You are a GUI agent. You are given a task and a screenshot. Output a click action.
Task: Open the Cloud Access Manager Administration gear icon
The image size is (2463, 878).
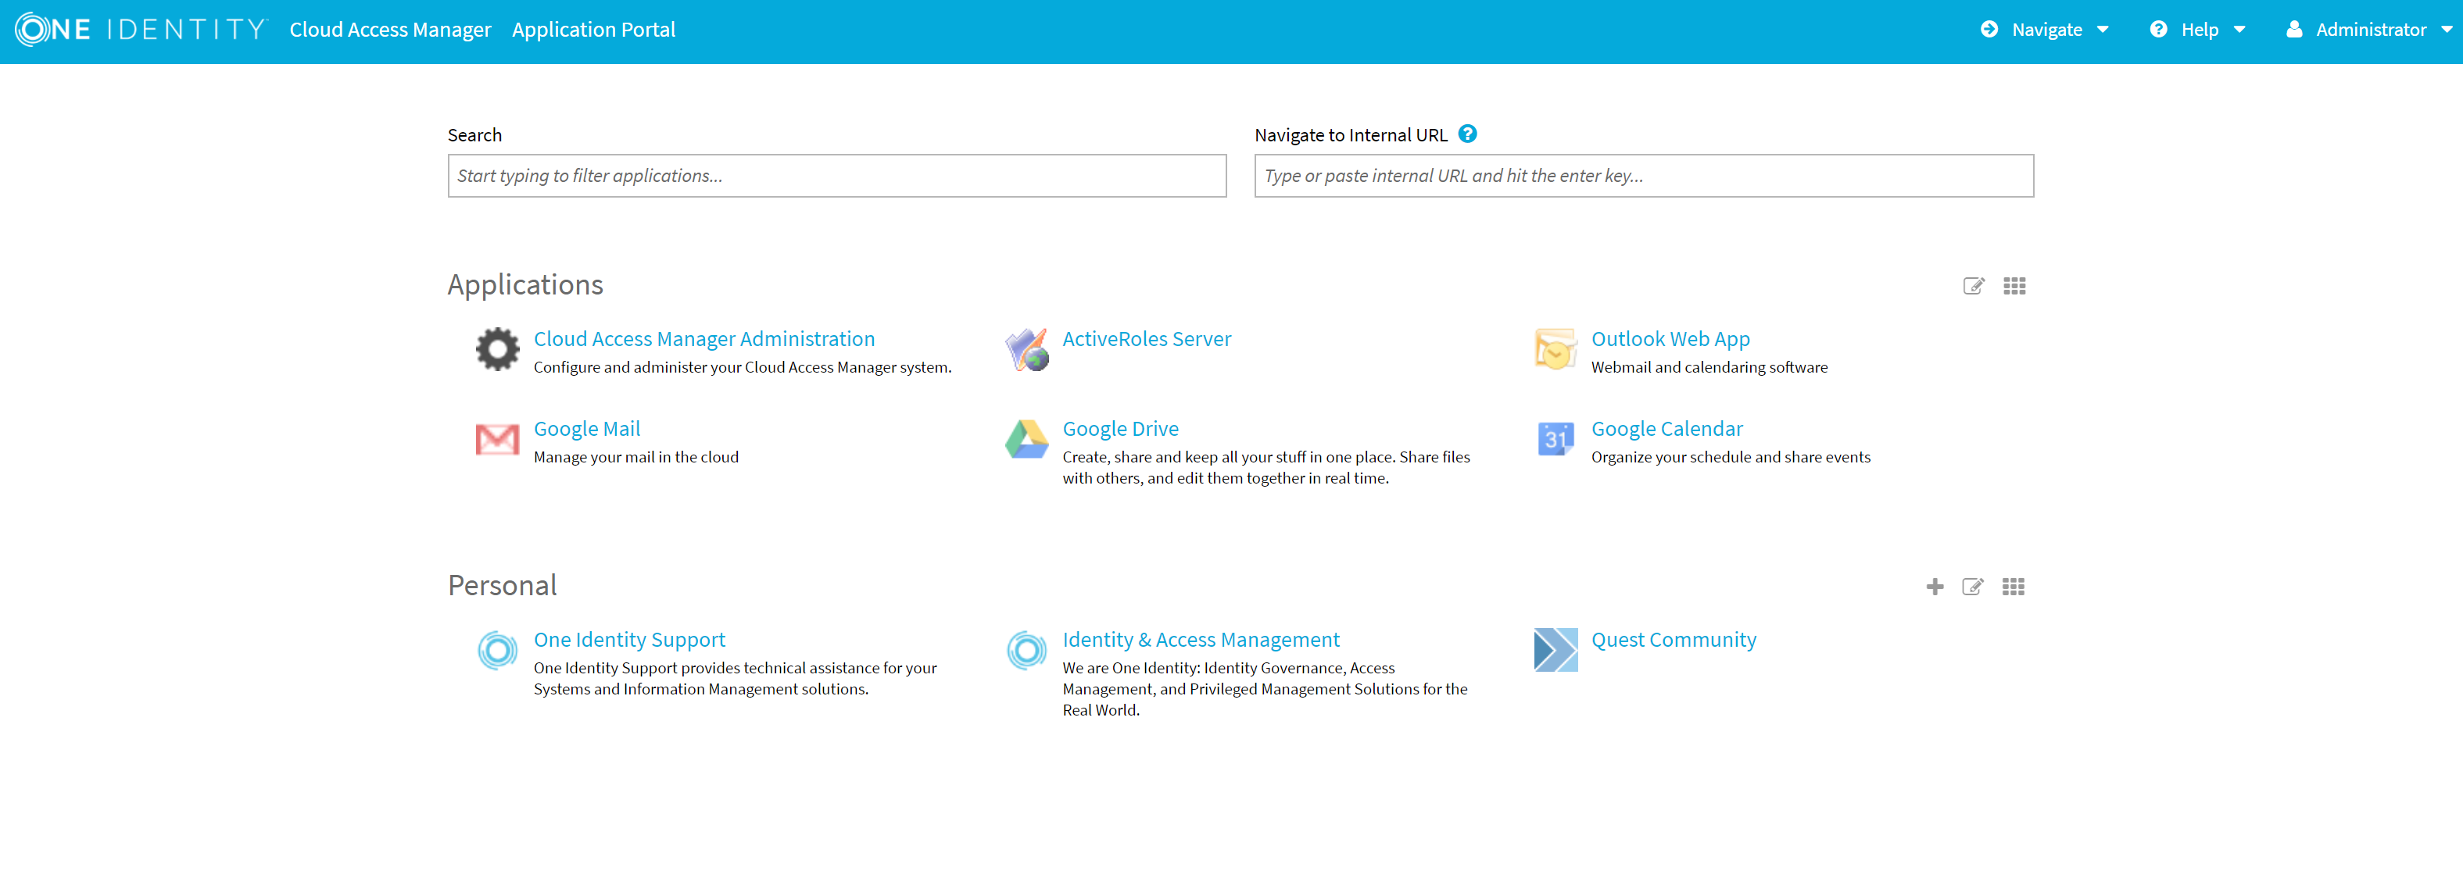[x=497, y=348]
